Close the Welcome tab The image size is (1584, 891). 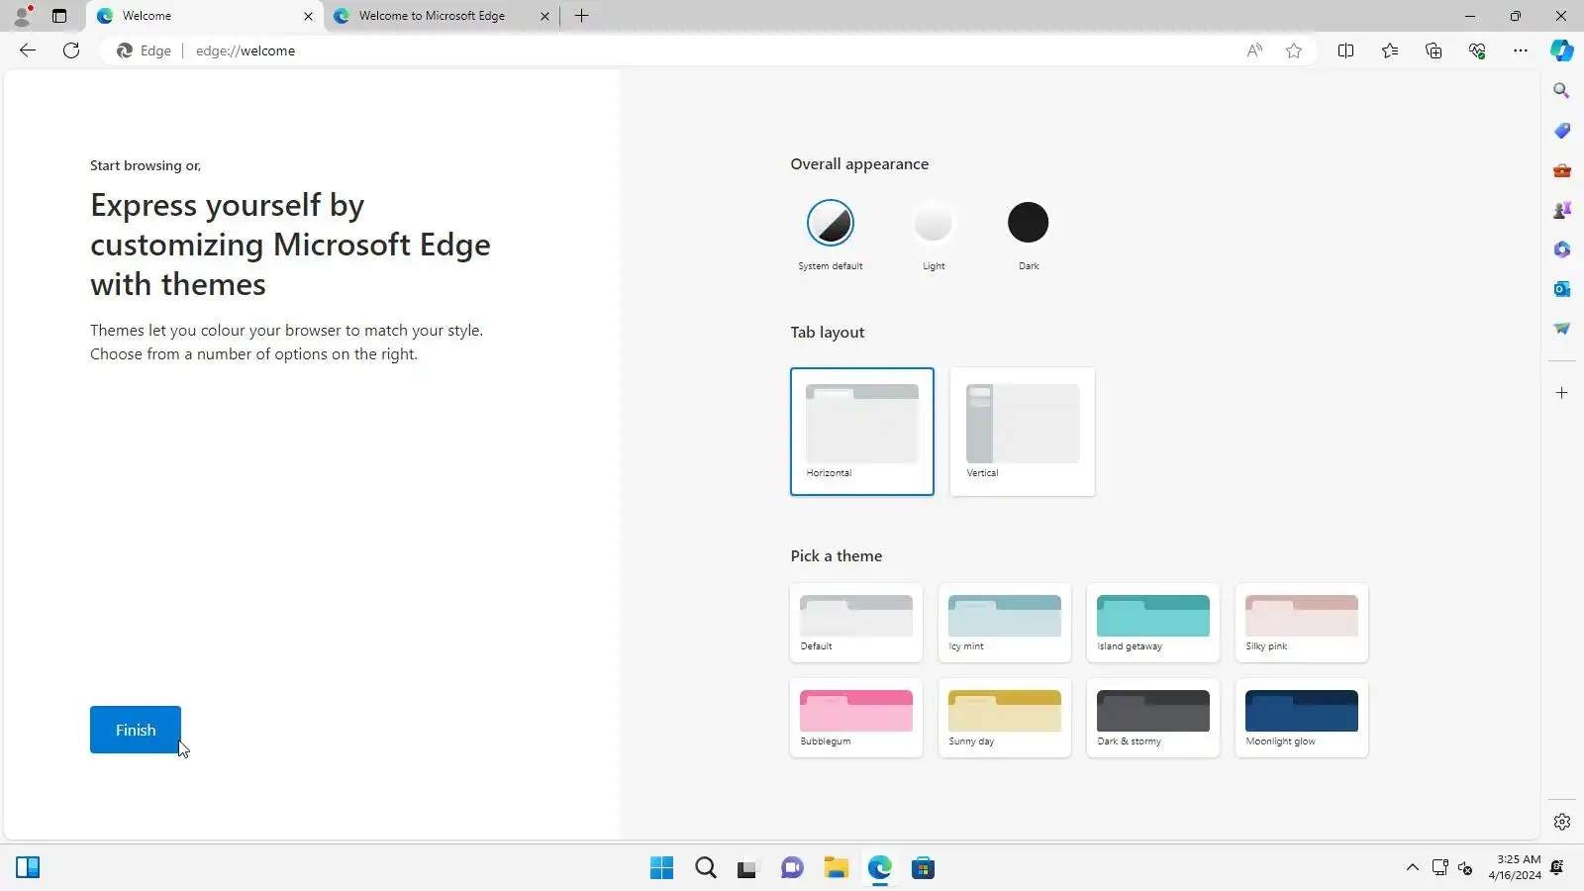(308, 16)
